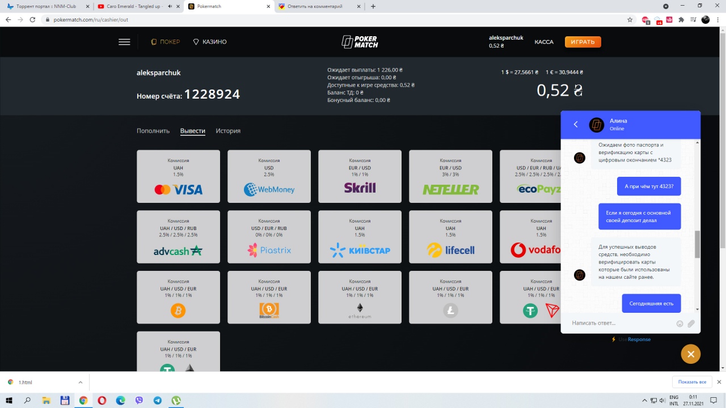Click the chat scrollbar thumb
Image resolution: width=726 pixels, height=408 pixels.
[697, 244]
